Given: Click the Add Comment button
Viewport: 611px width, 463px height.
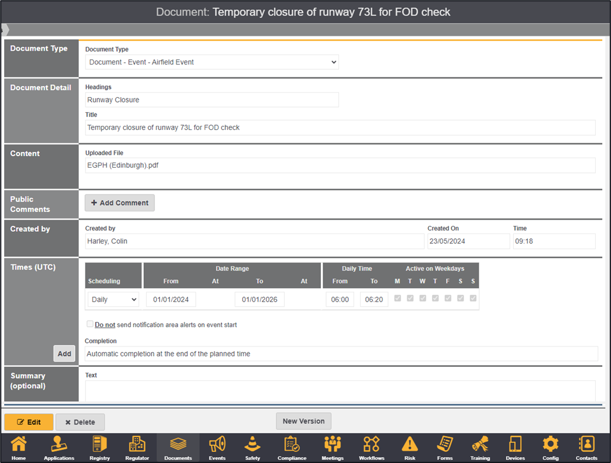Looking at the screenshot, I should 120,203.
